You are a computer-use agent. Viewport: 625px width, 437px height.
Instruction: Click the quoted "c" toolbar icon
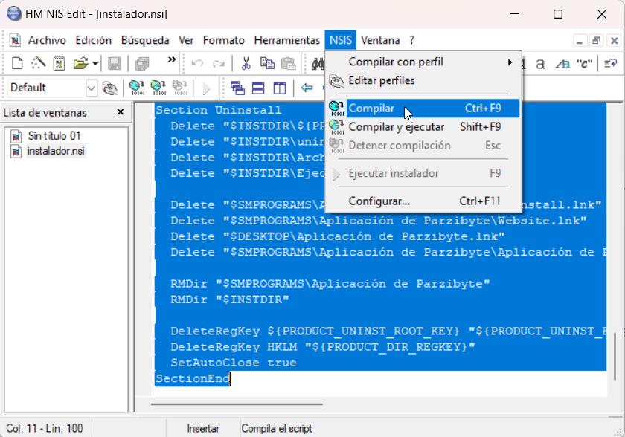point(584,64)
